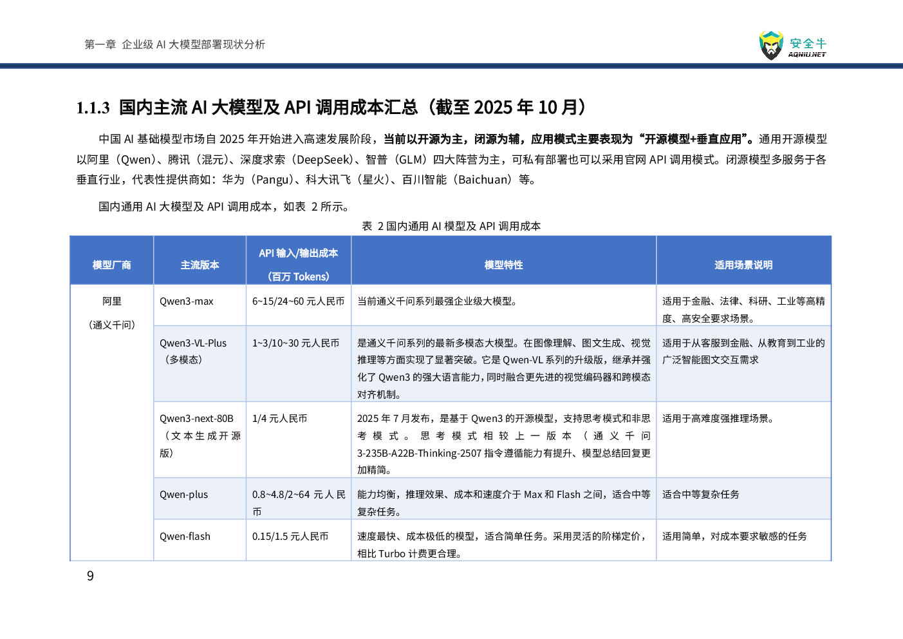Select the Qwen-flash version cell
This screenshot has width=903, height=639.
click(x=185, y=537)
